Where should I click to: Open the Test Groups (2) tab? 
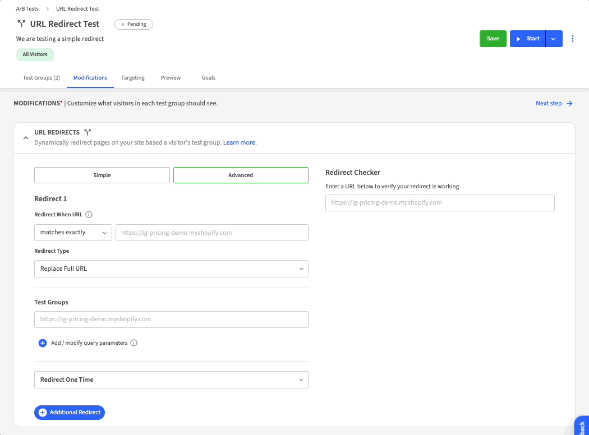coord(42,78)
